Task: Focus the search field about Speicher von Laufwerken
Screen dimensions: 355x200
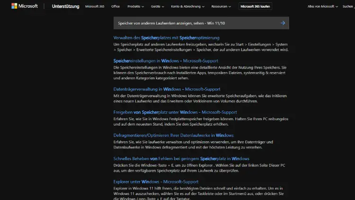Action: tap(194, 23)
